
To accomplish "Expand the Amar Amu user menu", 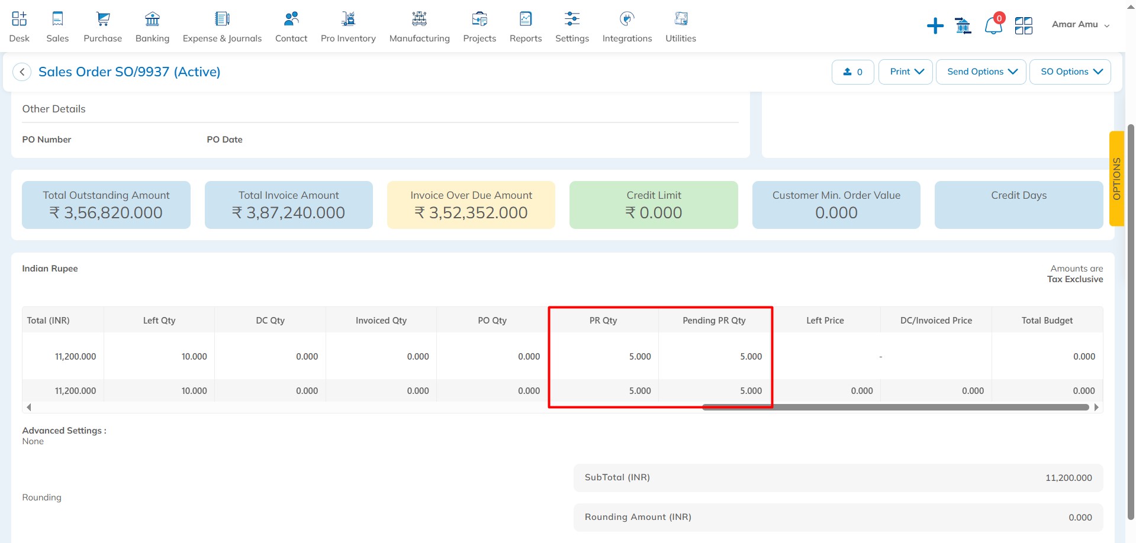I will click(x=1080, y=24).
